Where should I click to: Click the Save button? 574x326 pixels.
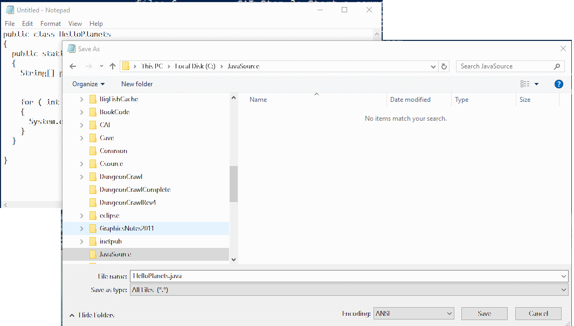click(x=484, y=314)
